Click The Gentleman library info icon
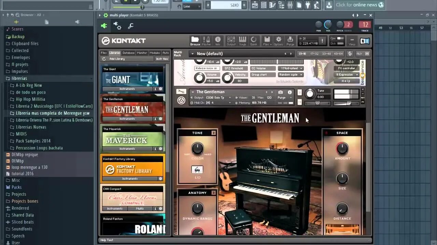This screenshot has width=437, height=245. (155, 119)
